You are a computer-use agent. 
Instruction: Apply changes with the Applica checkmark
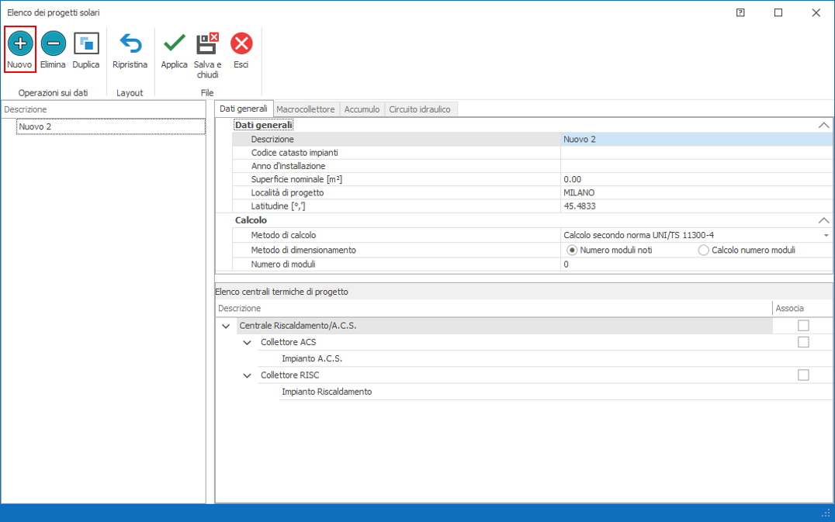pos(174,43)
